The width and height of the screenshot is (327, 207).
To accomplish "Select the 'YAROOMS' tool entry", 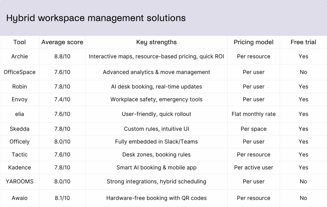I will point(19,181).
